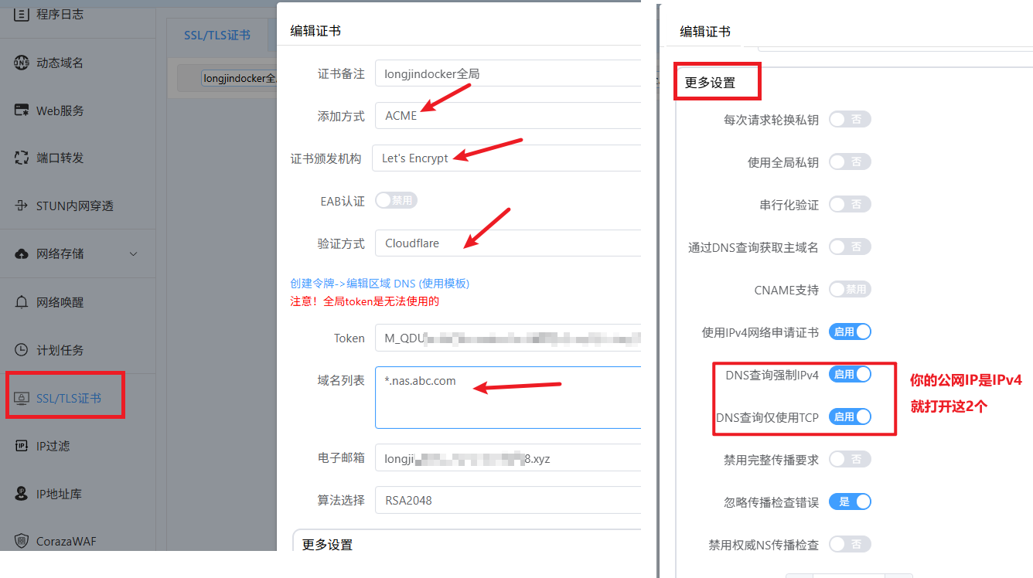
Task: Toggle 忽略传播检查错误 switch
Action: click(x=850, y=501)
